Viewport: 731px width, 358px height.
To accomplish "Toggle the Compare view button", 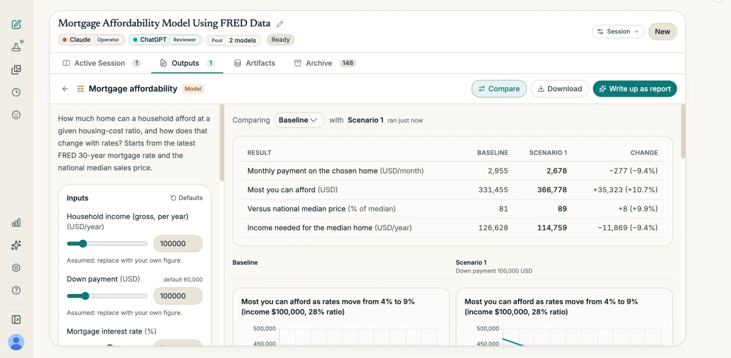I will tap(499, 89).
